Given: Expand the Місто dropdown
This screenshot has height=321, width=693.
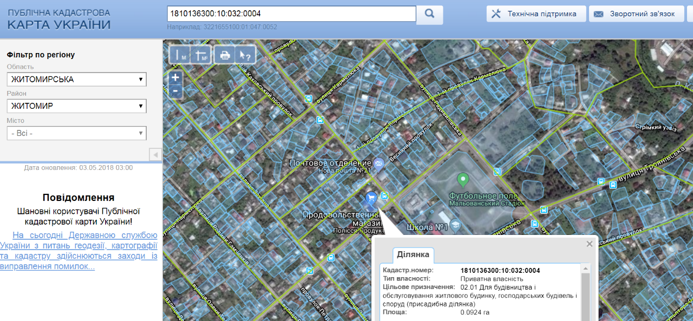Looking at the screenshot, I should click(77, 133).
